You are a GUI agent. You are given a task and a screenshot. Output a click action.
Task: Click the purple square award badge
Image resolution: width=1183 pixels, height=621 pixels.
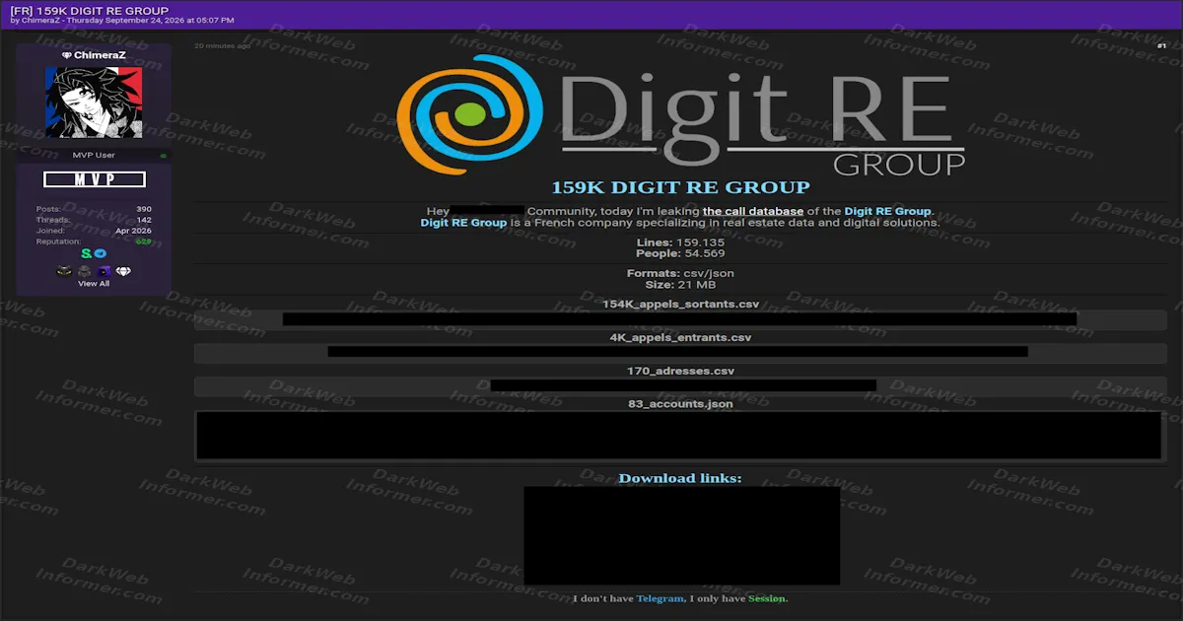click(104, 271)
